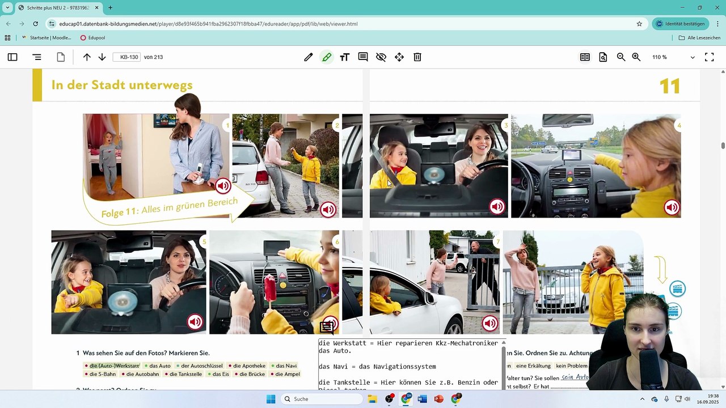Go to the next page with down arrow
The width and height of the screenshot is (726, 408).
[x=102, y=57]
